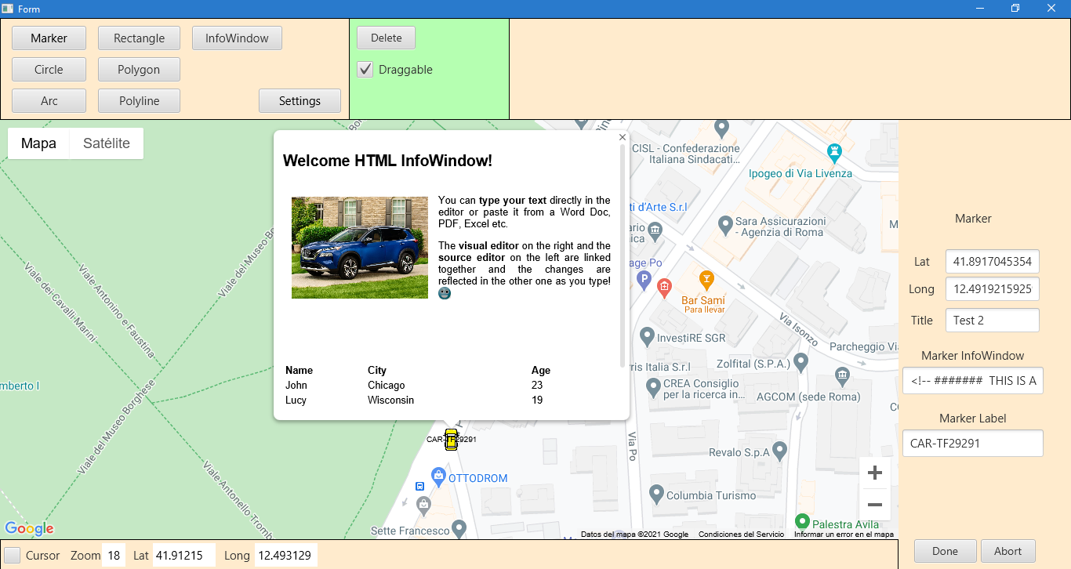Click the Zoom value field in status bar

(x=114, y=556)
